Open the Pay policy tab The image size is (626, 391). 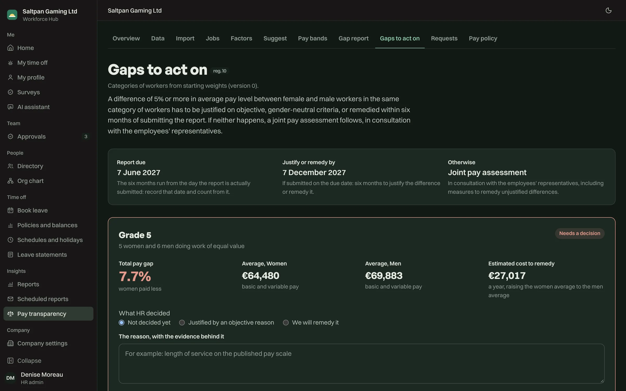pyautogui.click(x=483, y=38)
